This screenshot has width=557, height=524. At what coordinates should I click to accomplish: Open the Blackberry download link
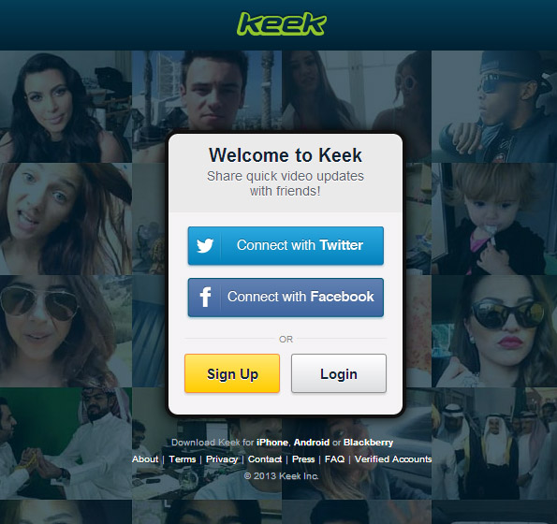(x=369, y=443)
